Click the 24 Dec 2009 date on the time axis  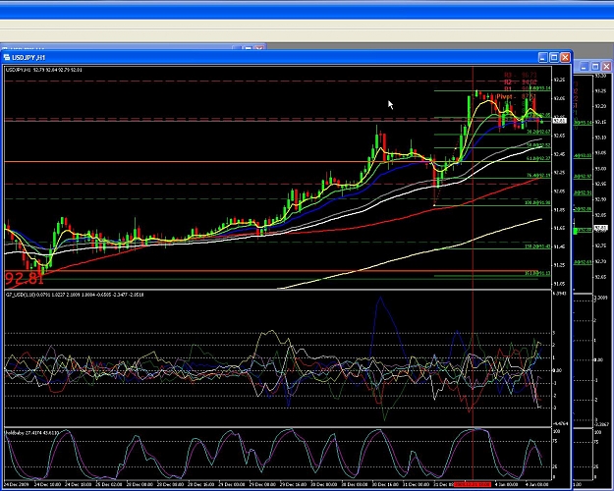17,484
